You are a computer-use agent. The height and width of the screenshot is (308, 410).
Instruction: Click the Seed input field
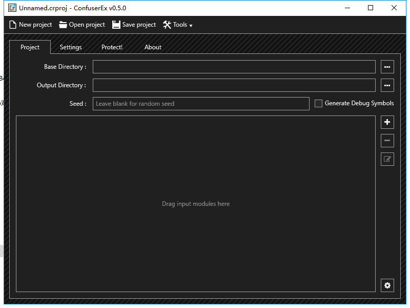[201, 104]
